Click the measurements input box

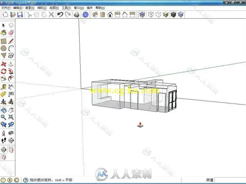(230, 180)
